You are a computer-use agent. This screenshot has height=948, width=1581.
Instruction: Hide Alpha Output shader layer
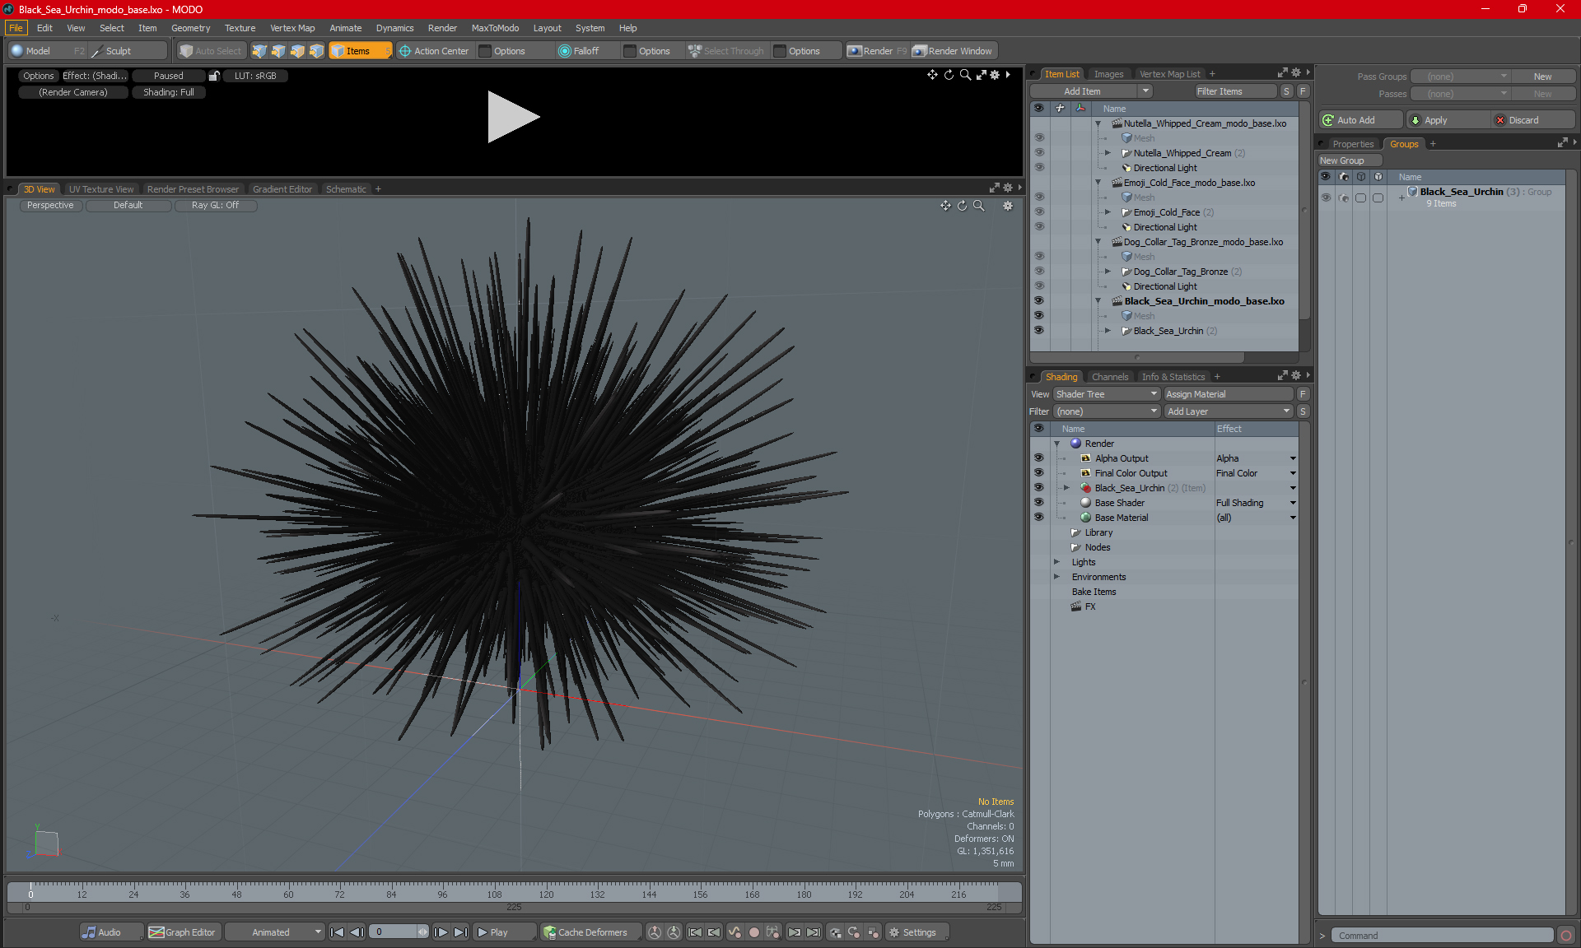coord(1038,458)
